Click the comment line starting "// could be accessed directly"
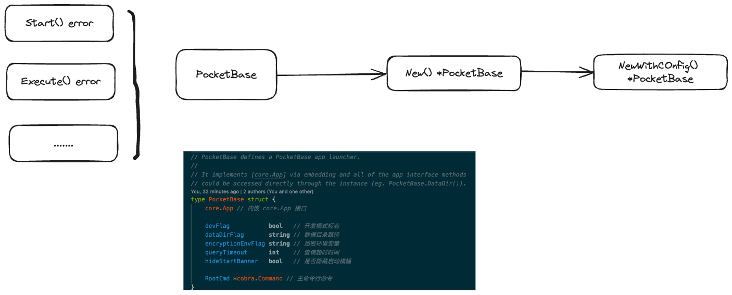Viewport: 732px width, 295px height. click(329, 184)
